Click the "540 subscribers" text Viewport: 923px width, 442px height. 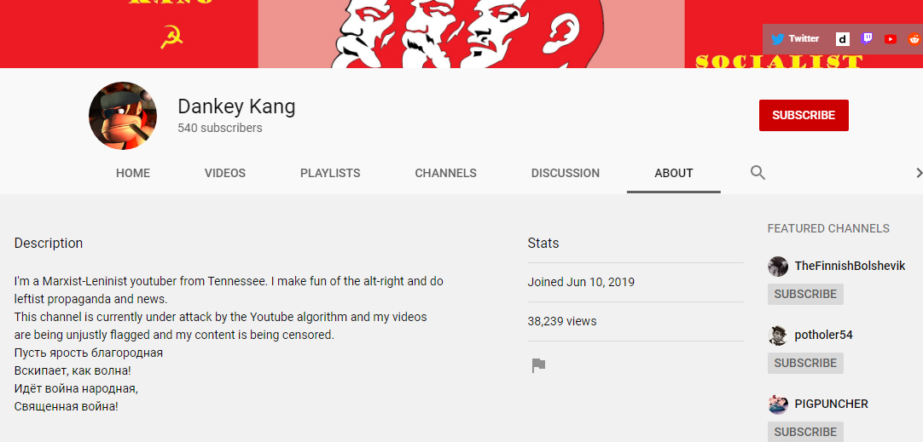219,128
